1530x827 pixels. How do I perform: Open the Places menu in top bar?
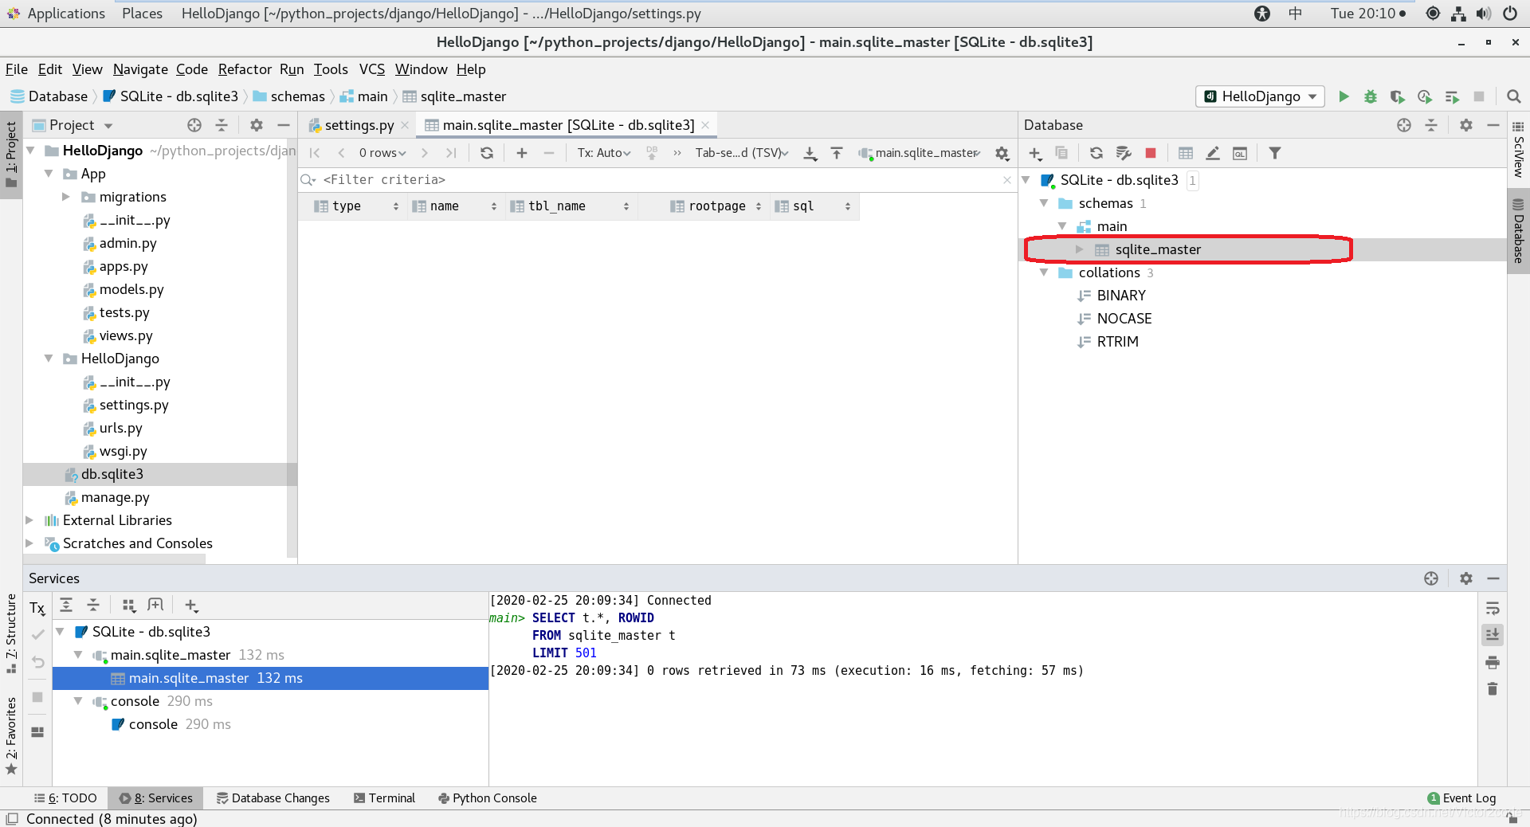tap(142, 14)
